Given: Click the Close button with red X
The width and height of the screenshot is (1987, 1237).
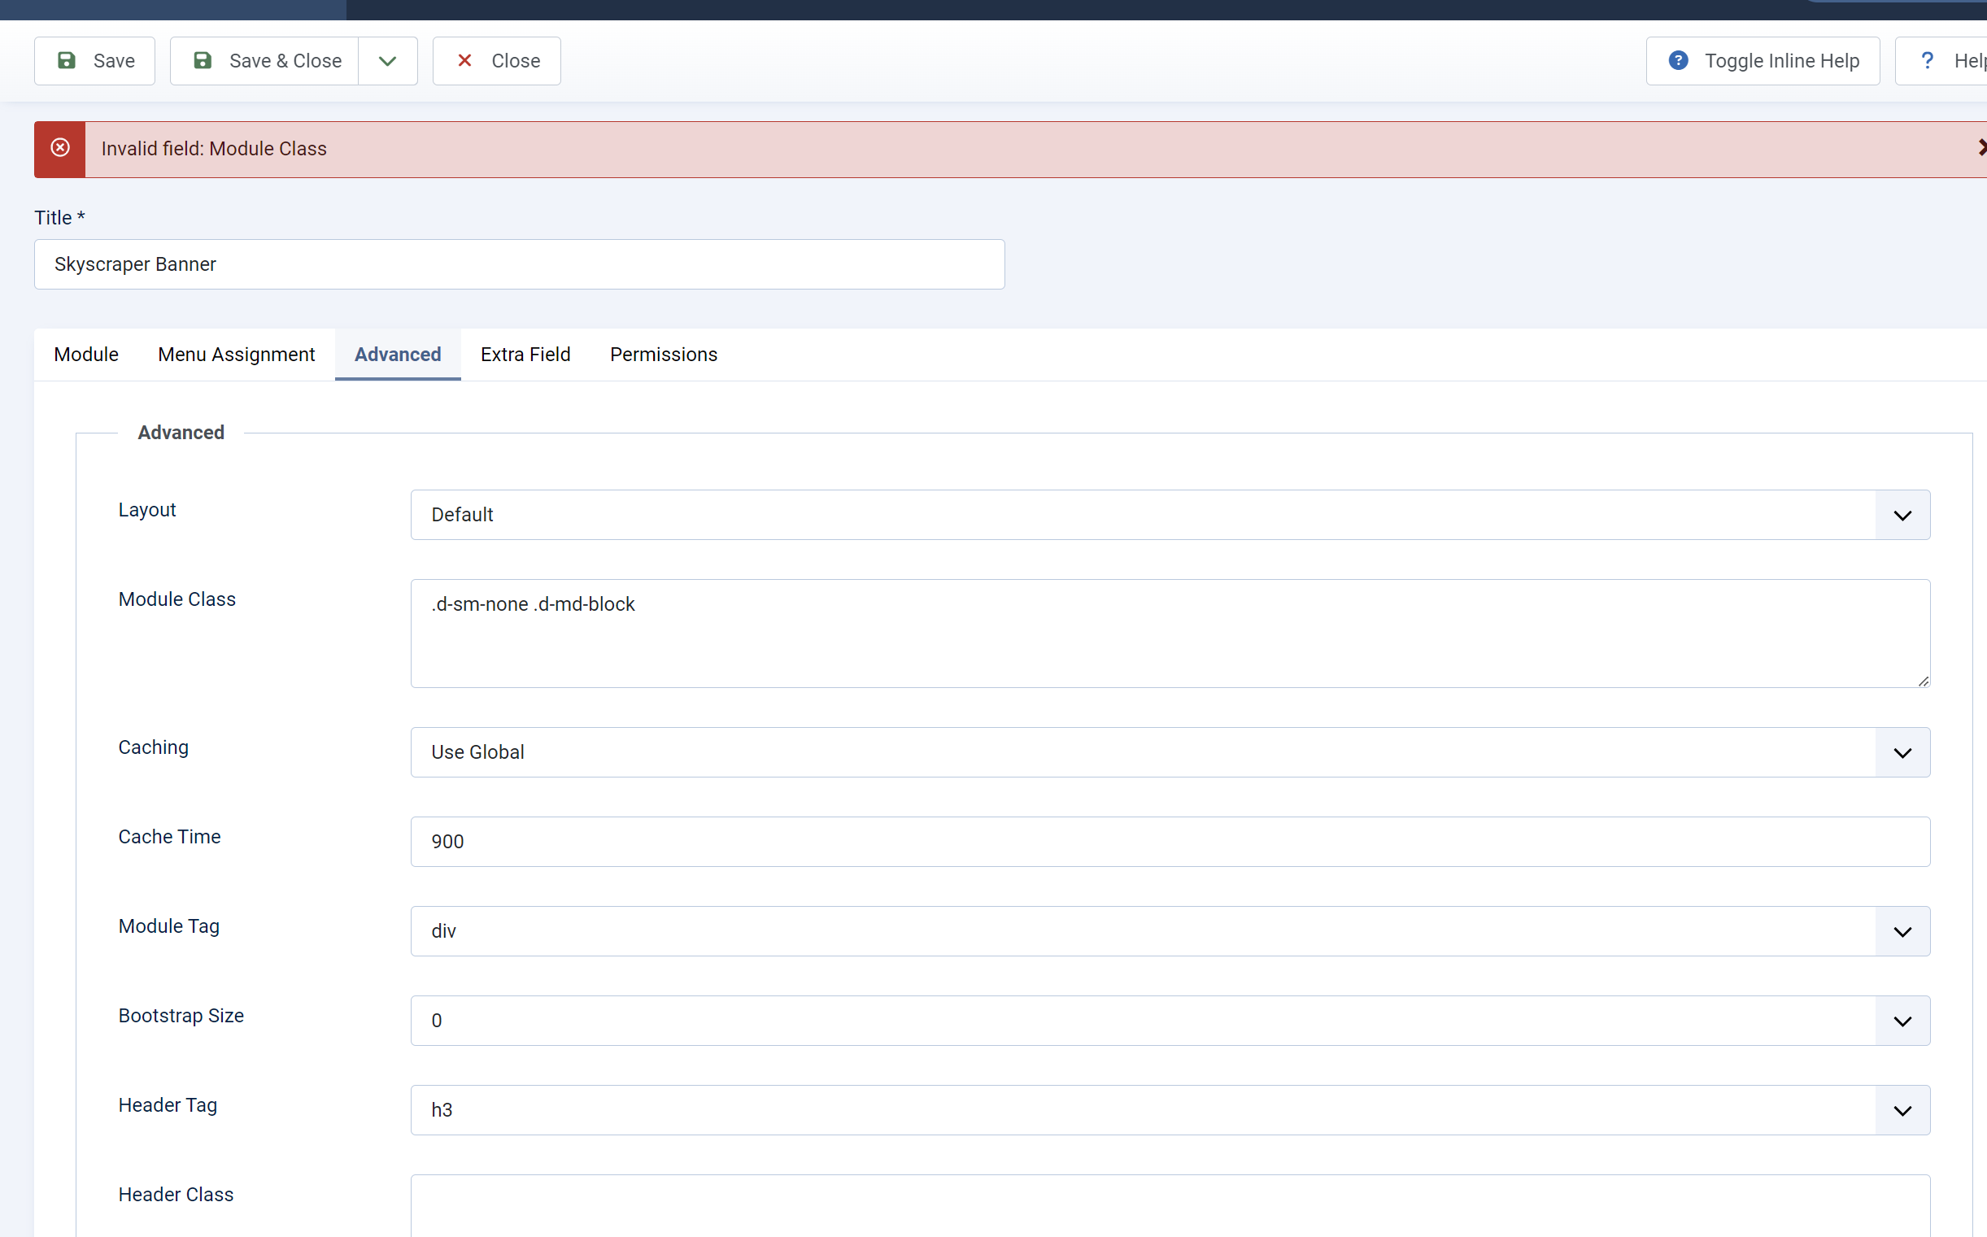Looking at the screenshot, I should click(x=496, y=60).
